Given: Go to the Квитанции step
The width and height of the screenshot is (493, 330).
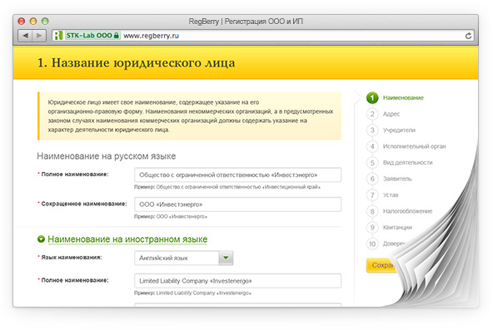Looking at the screenshot, I should click(397, 228).
